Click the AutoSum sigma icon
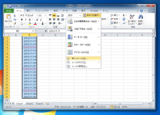The width and height of the screenshot is (160, 115). pyautogui.click(x=124, y=15)
